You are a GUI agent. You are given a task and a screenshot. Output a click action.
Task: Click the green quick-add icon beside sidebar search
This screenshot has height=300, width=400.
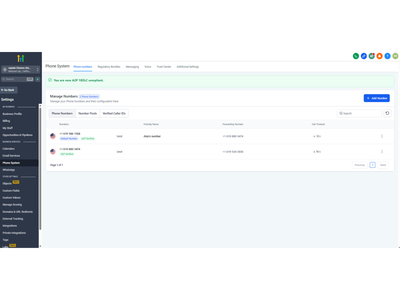pyautogui.click(x=38, y=79)
